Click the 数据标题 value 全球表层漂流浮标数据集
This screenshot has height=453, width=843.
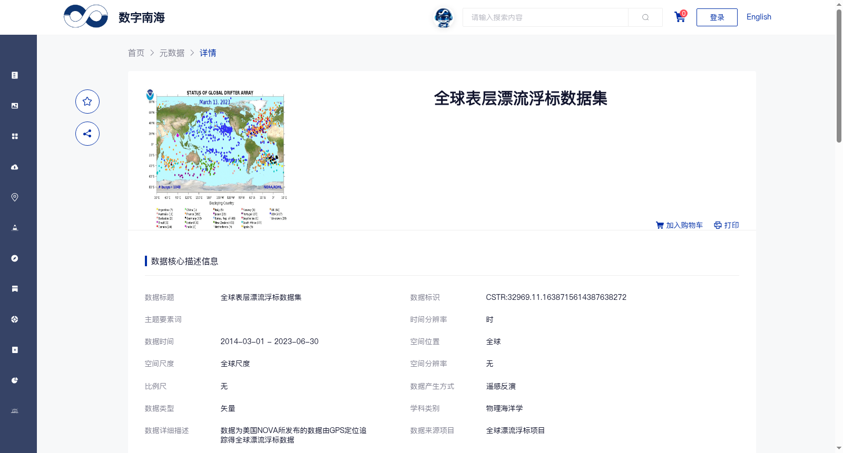point(261,297)
